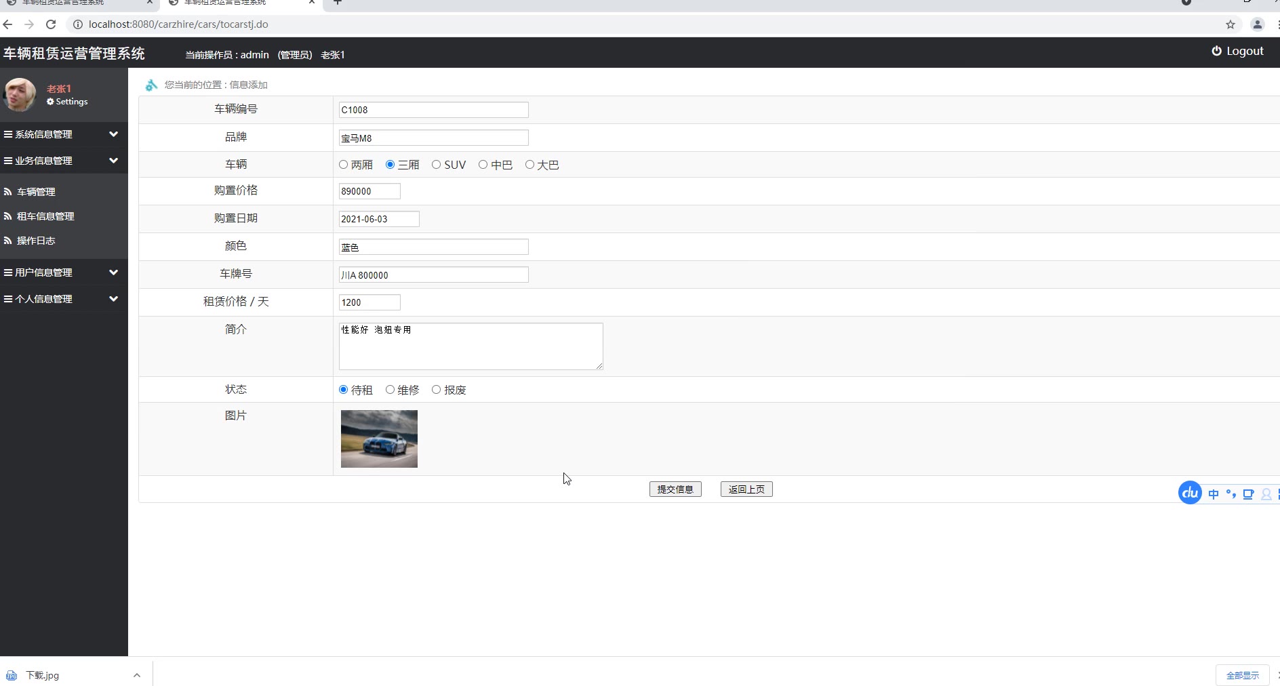
Task: Click the site info icon in address bar
Action: point(77,24)
